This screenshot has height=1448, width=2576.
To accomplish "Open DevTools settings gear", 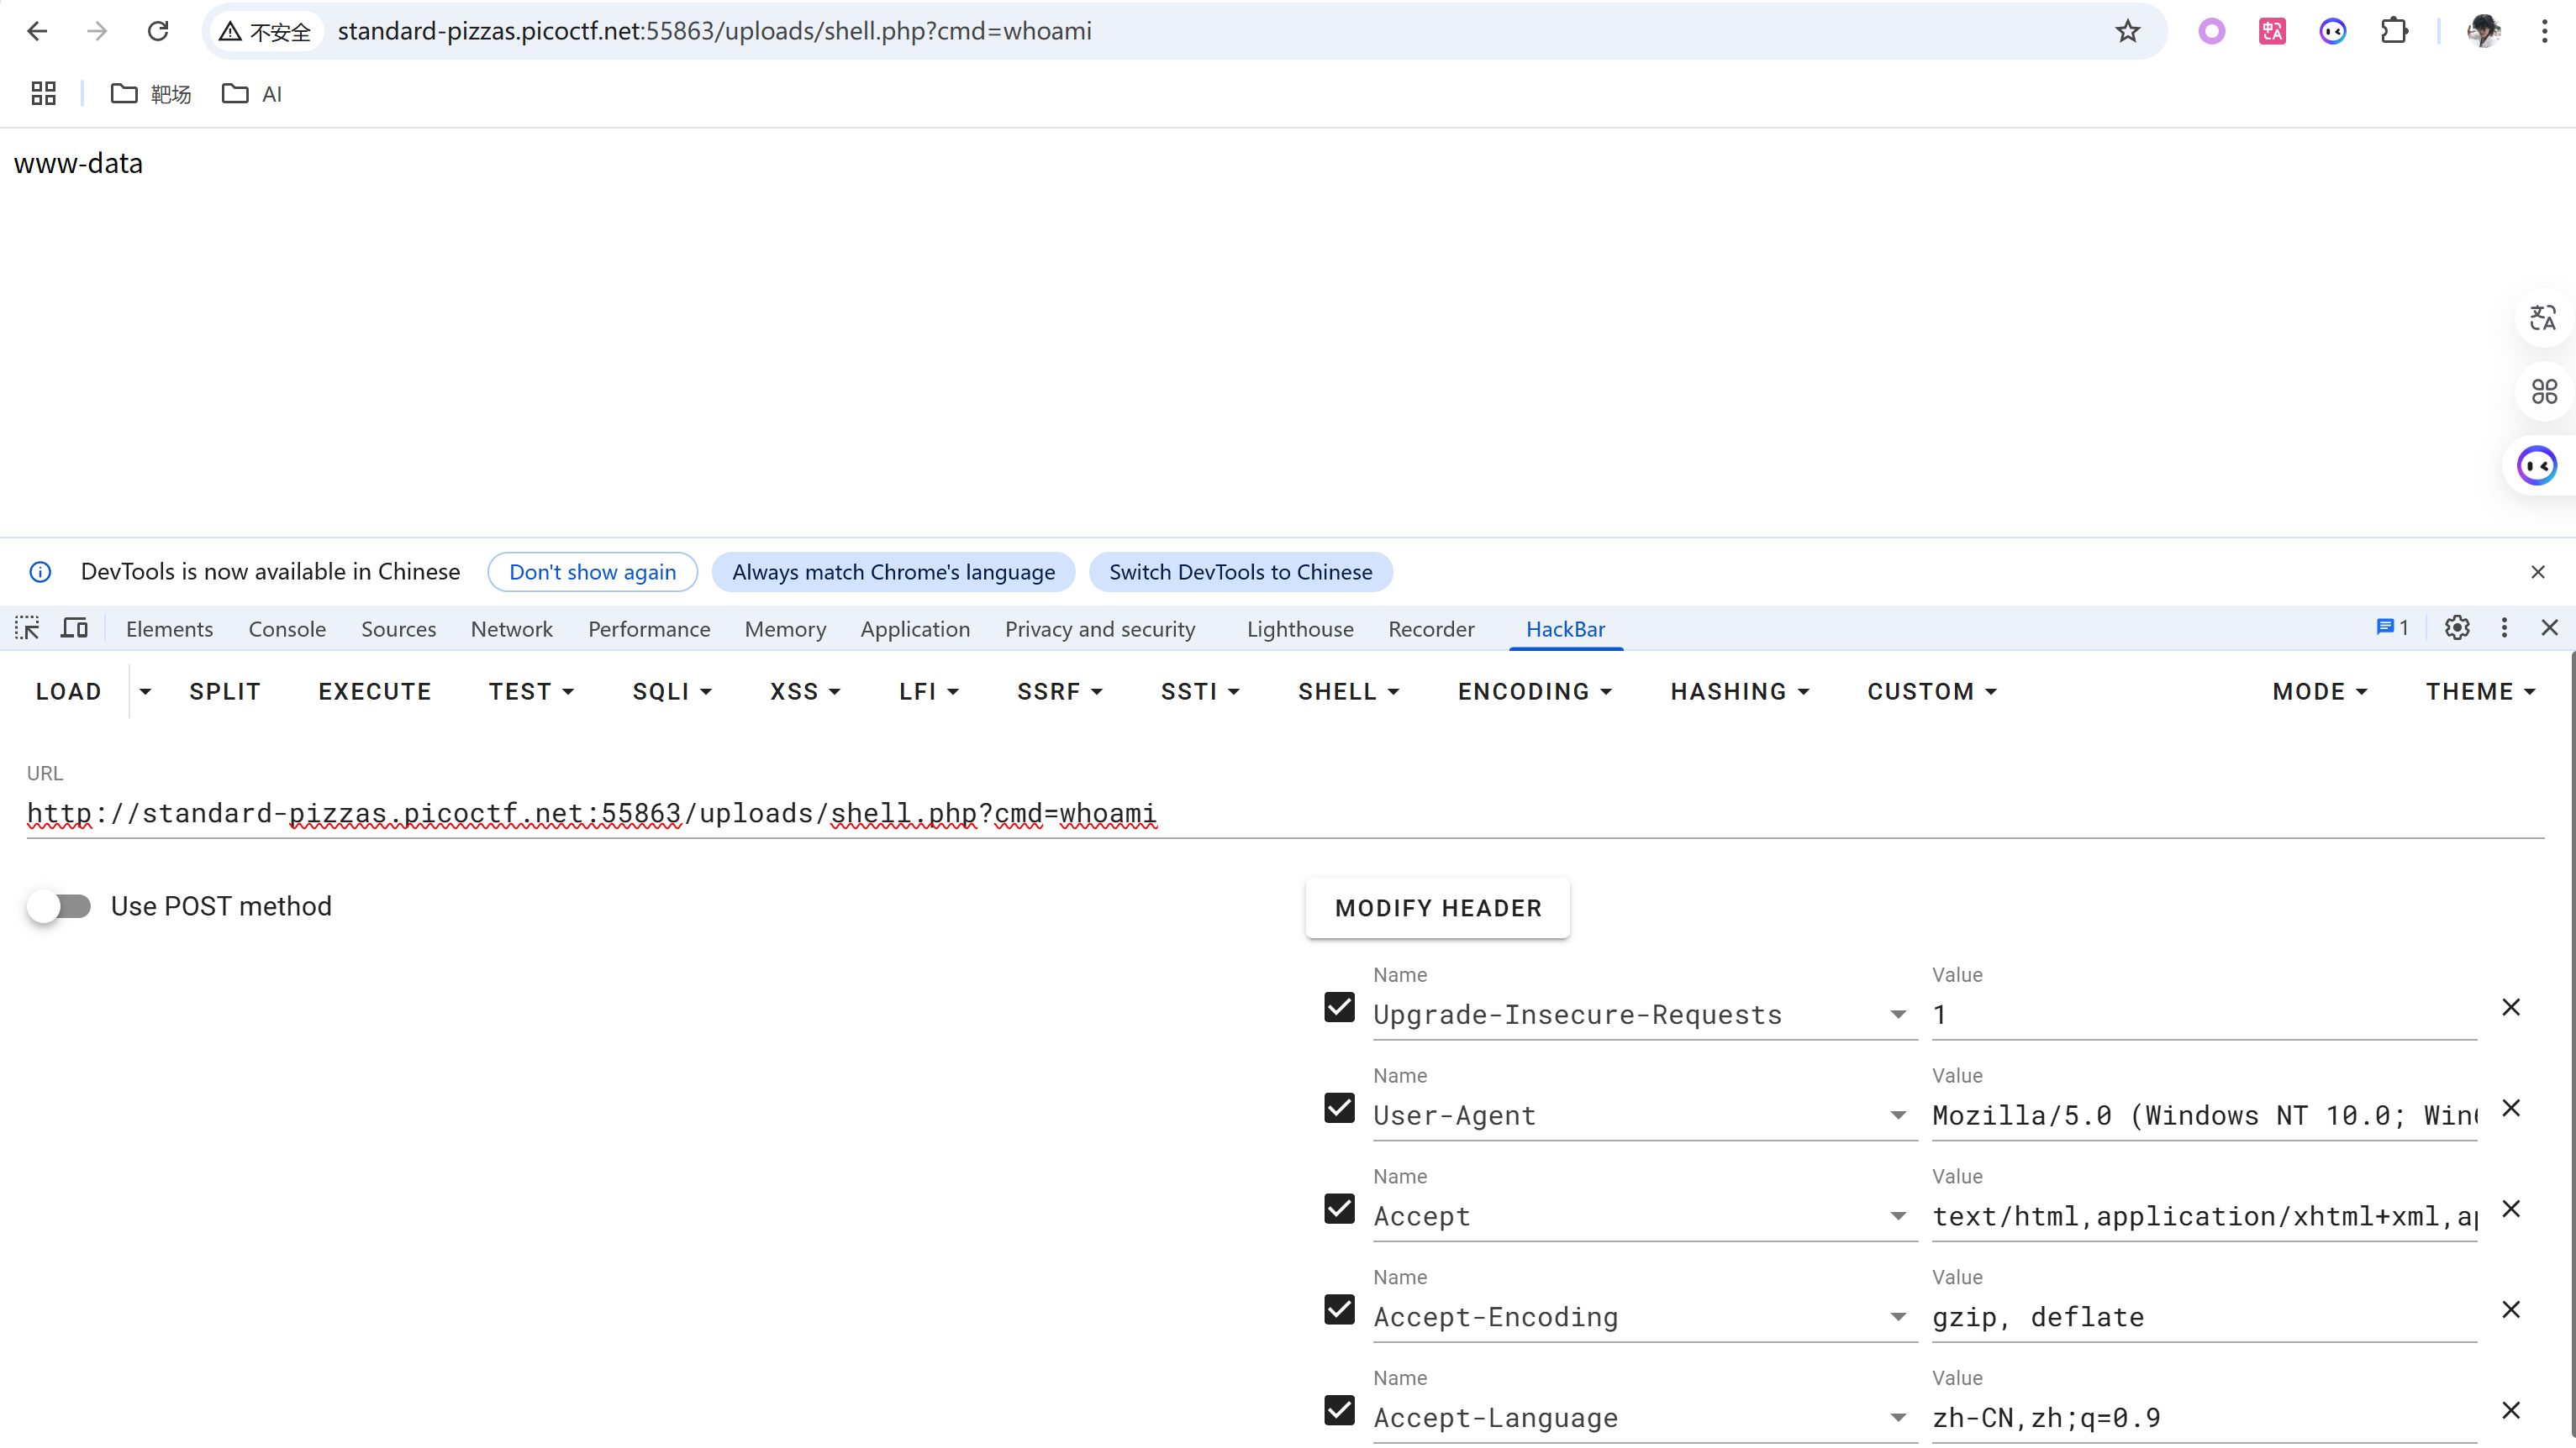I will point(2457,628).
